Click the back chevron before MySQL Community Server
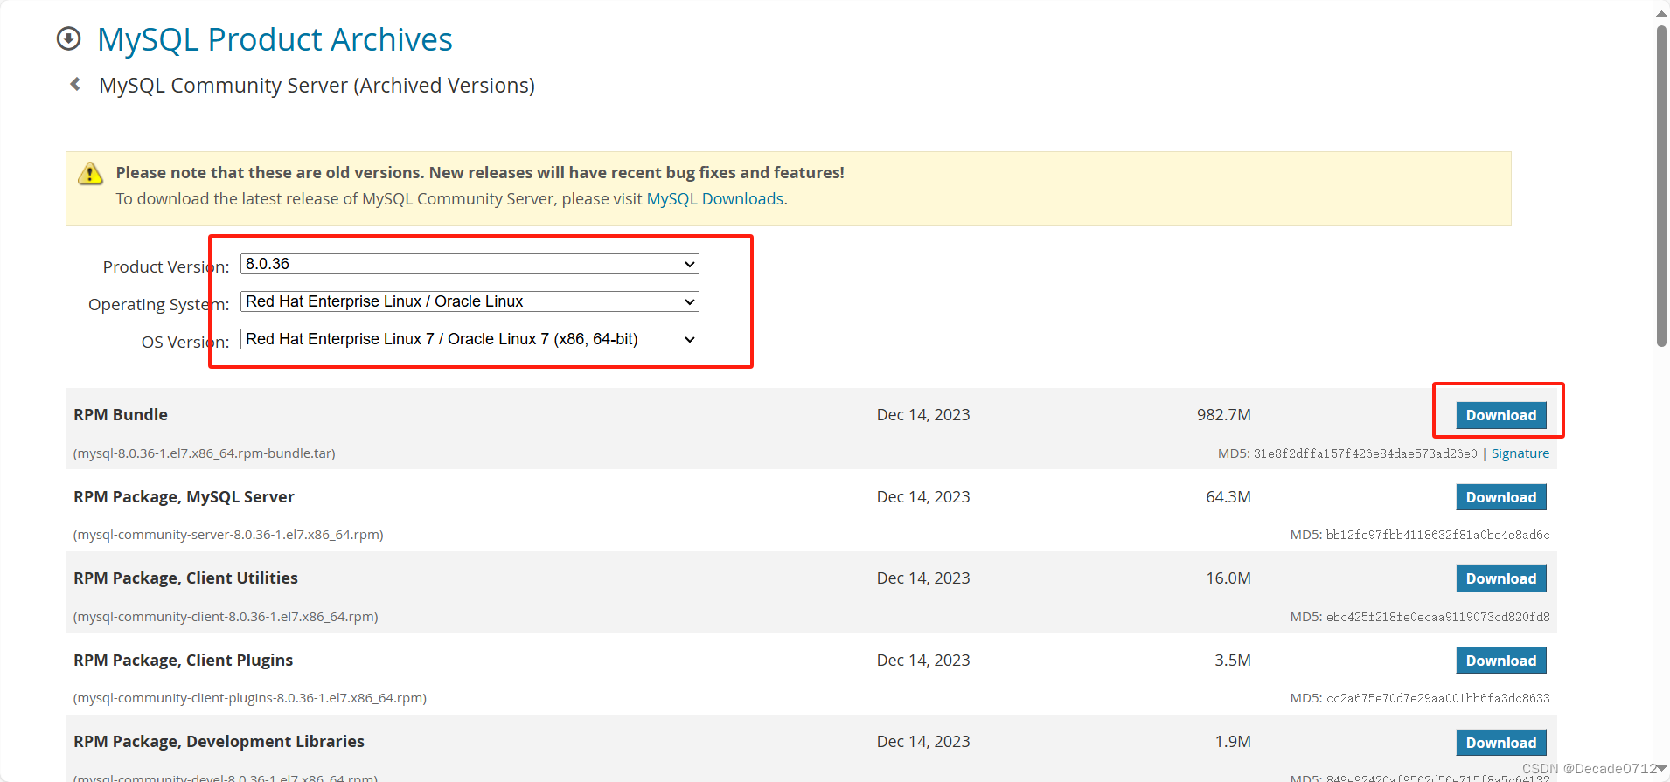The height and width of the screenshot is (782, 1670). [75, 84]
